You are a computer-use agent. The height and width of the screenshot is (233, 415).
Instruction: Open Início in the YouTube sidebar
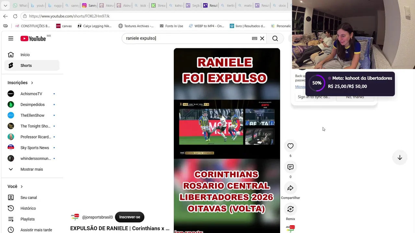pyautogui.click(x=32, y=55)
